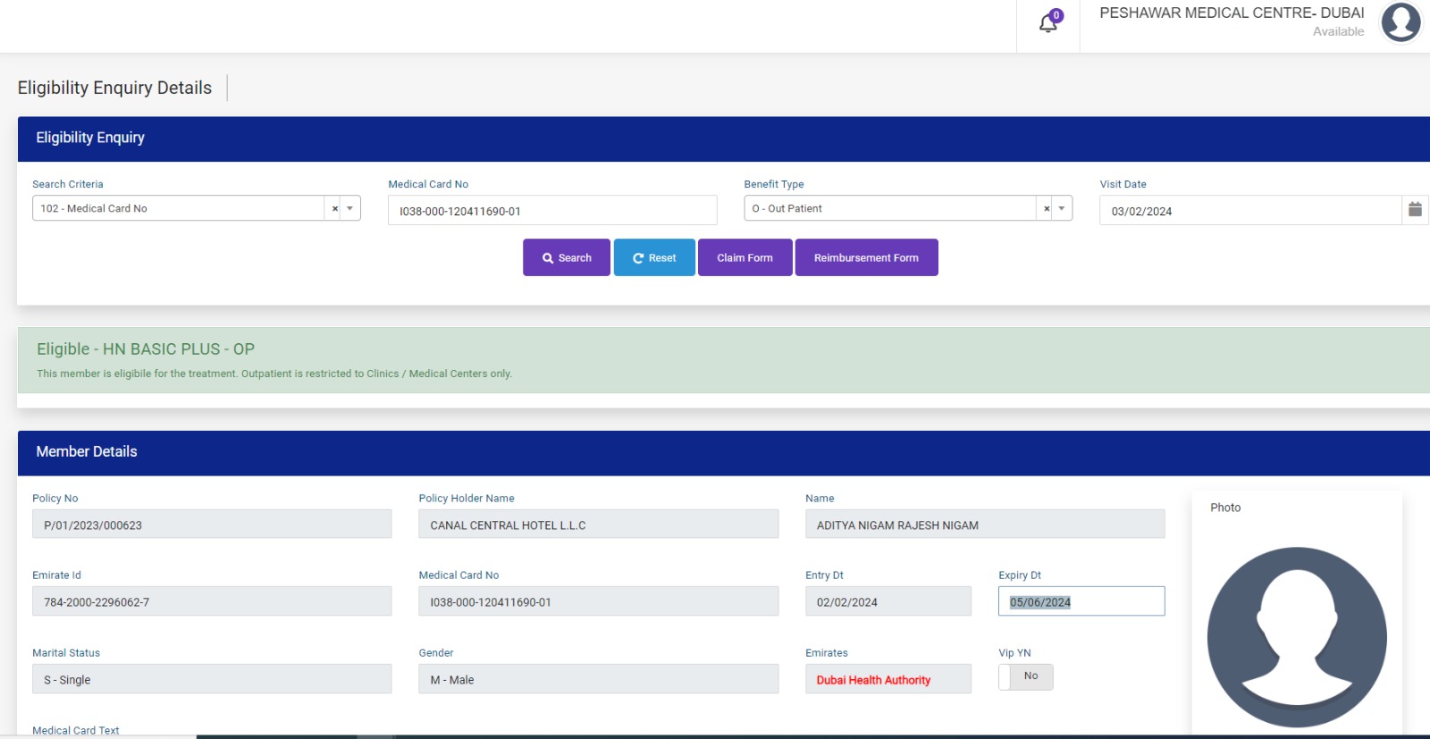Click the Search button
1430x739 pixels.
[567, 257]
